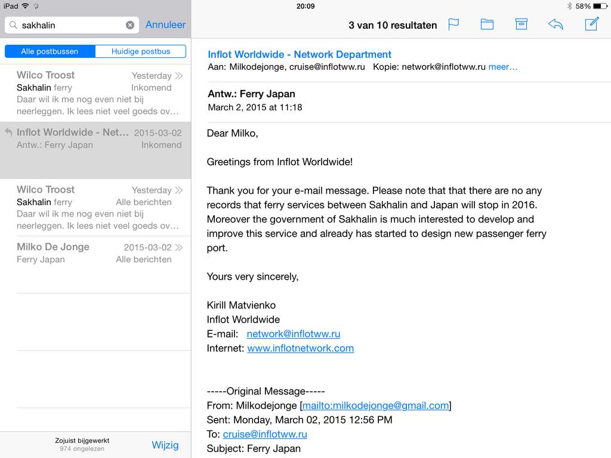Select the Alle postbussen segment
Image resolution: width=611 pixels, height=458 pixels.
coord(50,51)
